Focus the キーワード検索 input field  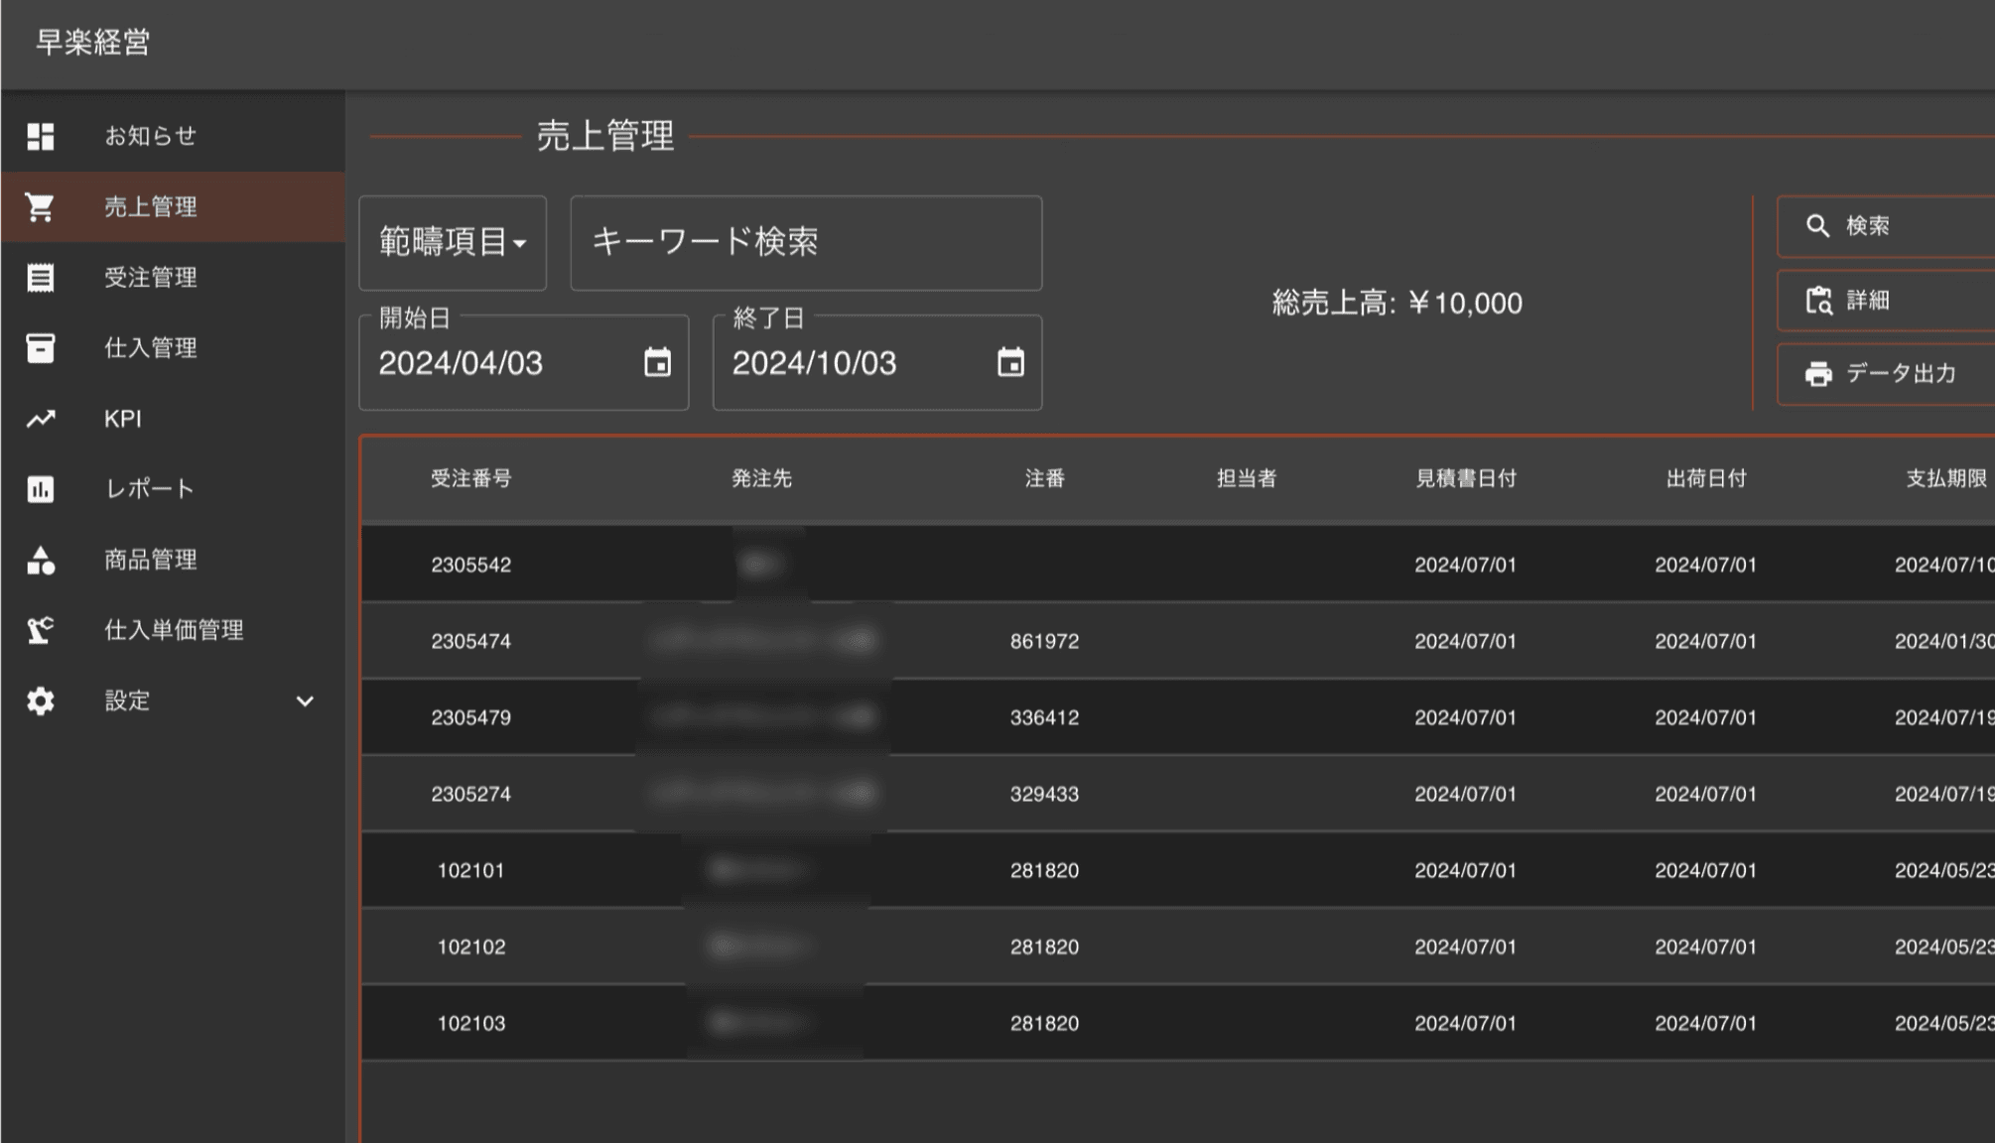pos(806,243)
